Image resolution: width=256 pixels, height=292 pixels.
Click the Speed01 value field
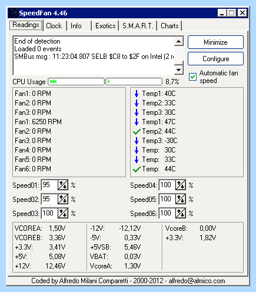point(49,185)
